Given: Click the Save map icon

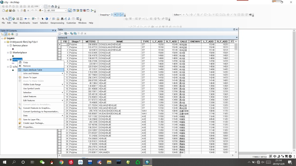Looking at the screenshot, I should coord(10,11).
